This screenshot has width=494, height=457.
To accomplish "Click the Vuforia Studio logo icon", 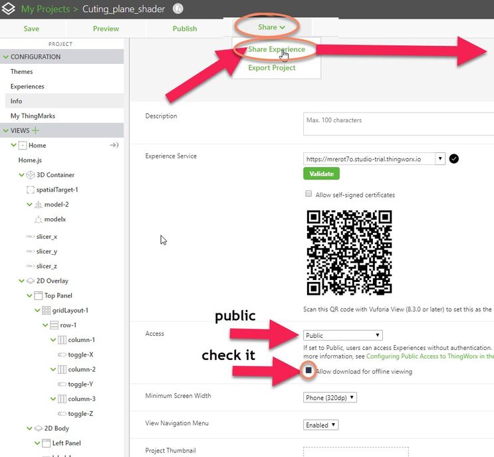I will point(8,9).
